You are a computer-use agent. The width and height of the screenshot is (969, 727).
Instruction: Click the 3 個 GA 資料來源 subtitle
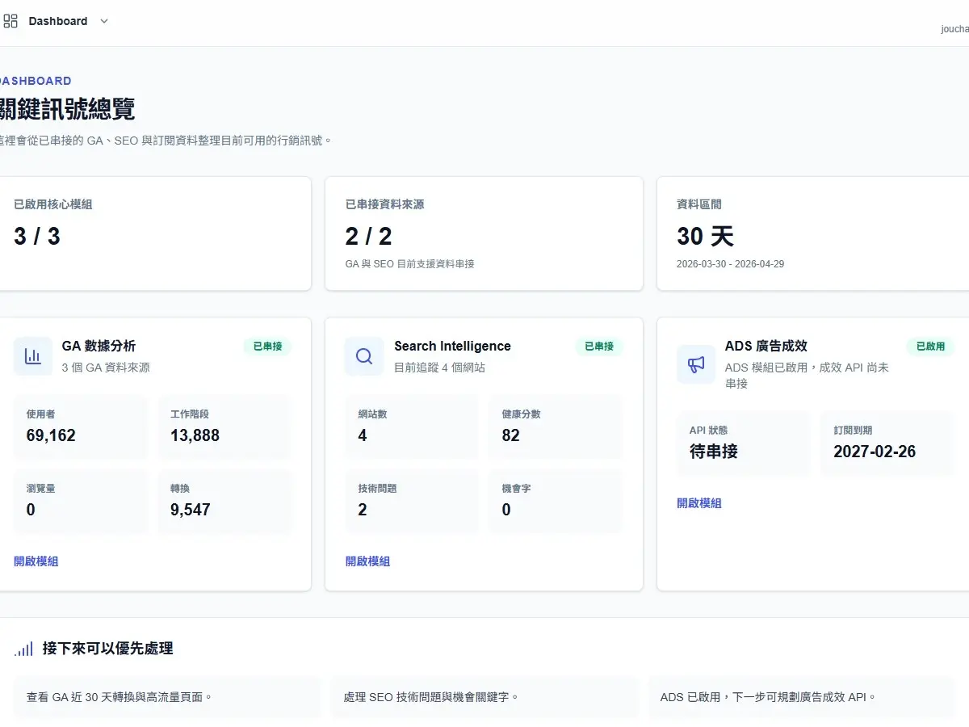click(106, 368)
